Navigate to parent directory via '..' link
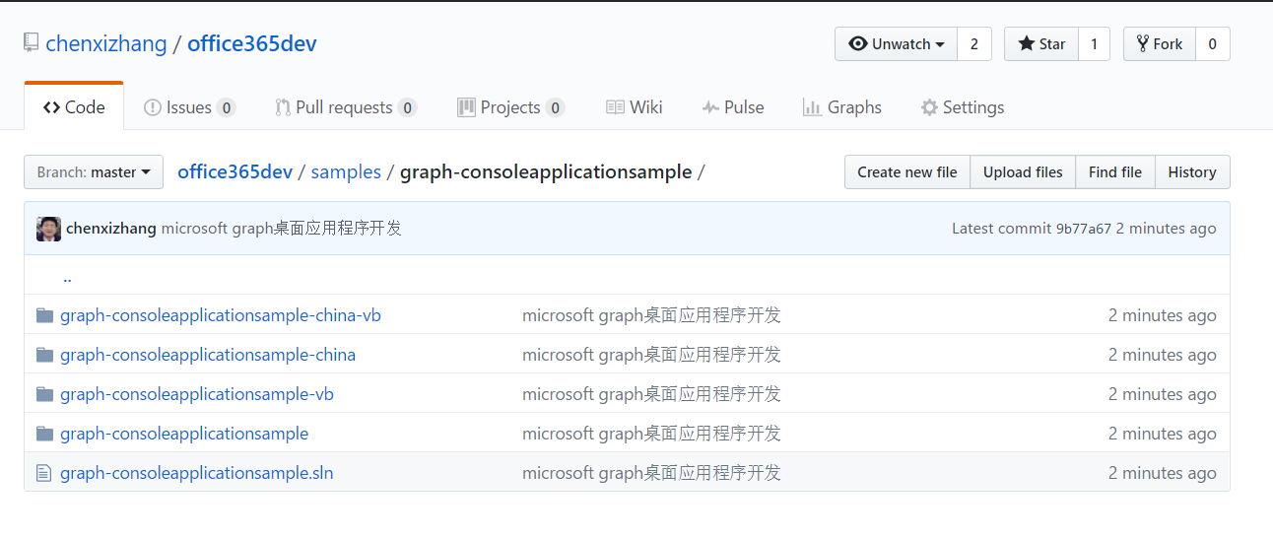This screenshot has width=1273, height=539. [x=67, y=277]
